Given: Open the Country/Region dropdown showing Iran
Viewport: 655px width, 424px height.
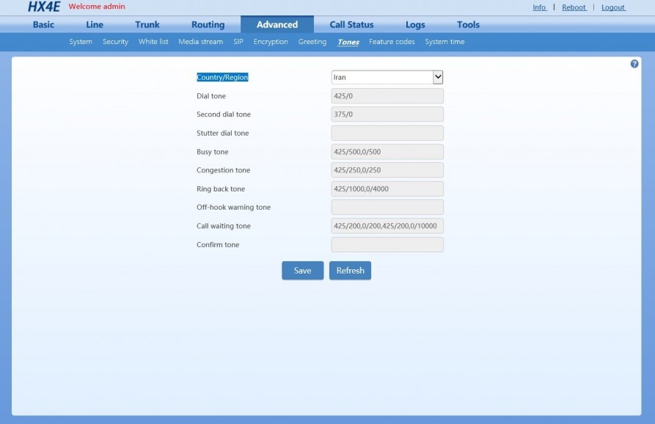Looking at the screenshot, I should (x=387, y=77).
